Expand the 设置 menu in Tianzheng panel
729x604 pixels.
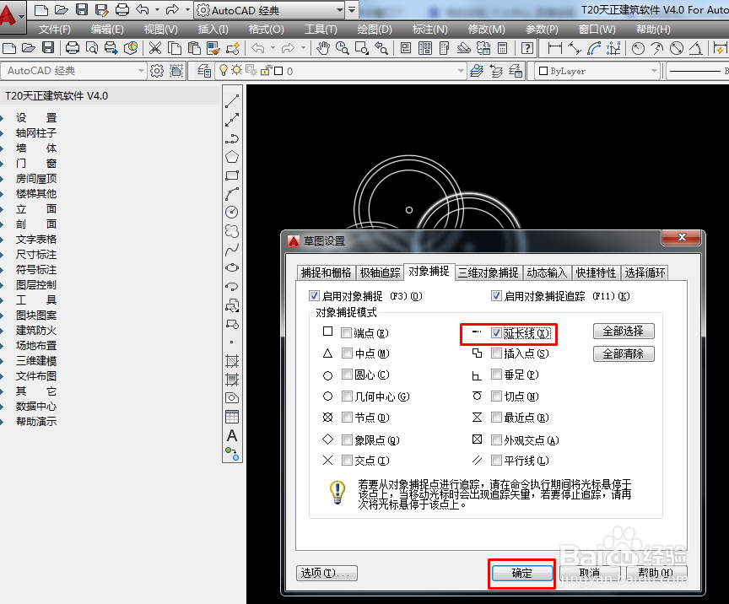[x=35, y=117]
